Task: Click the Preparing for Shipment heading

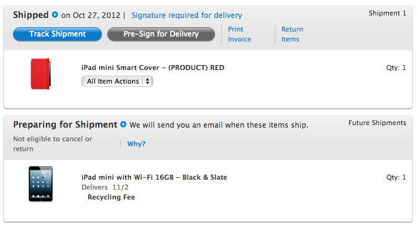Action: [65, 125]
